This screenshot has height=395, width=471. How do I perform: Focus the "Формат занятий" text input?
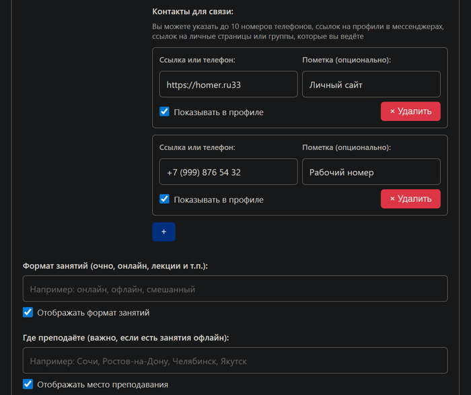click(x=235, y=289)
